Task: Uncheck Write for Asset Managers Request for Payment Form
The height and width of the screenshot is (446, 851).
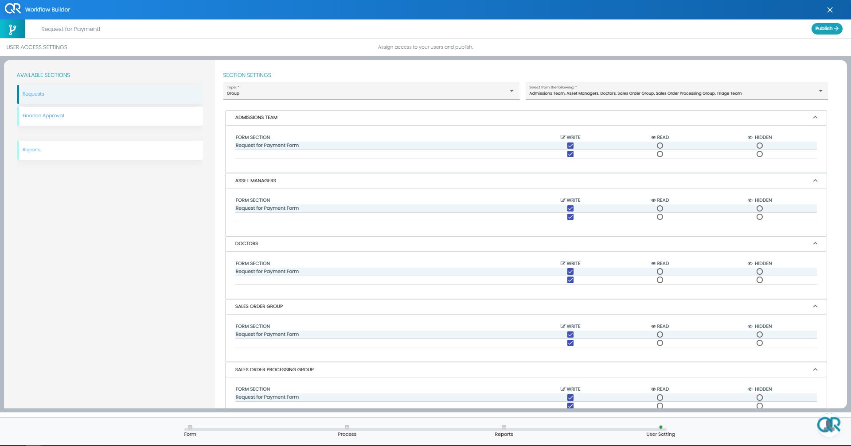Action: pyautogui.click(x=570, y=208)
